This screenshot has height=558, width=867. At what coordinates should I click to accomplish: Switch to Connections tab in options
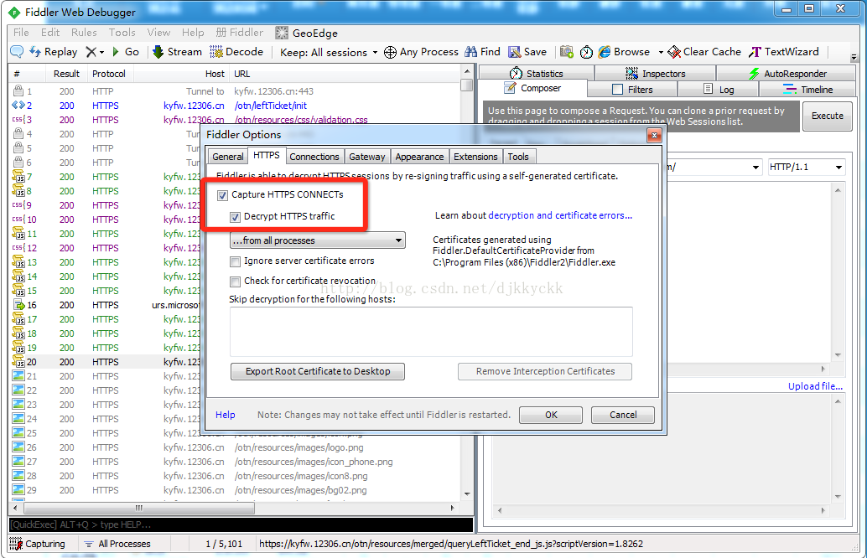[314, 157]
